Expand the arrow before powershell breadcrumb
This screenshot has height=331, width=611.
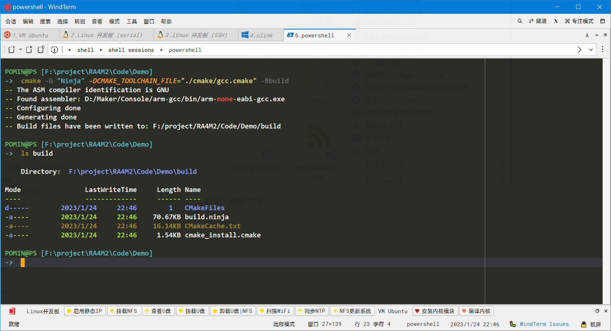[161, 50]
